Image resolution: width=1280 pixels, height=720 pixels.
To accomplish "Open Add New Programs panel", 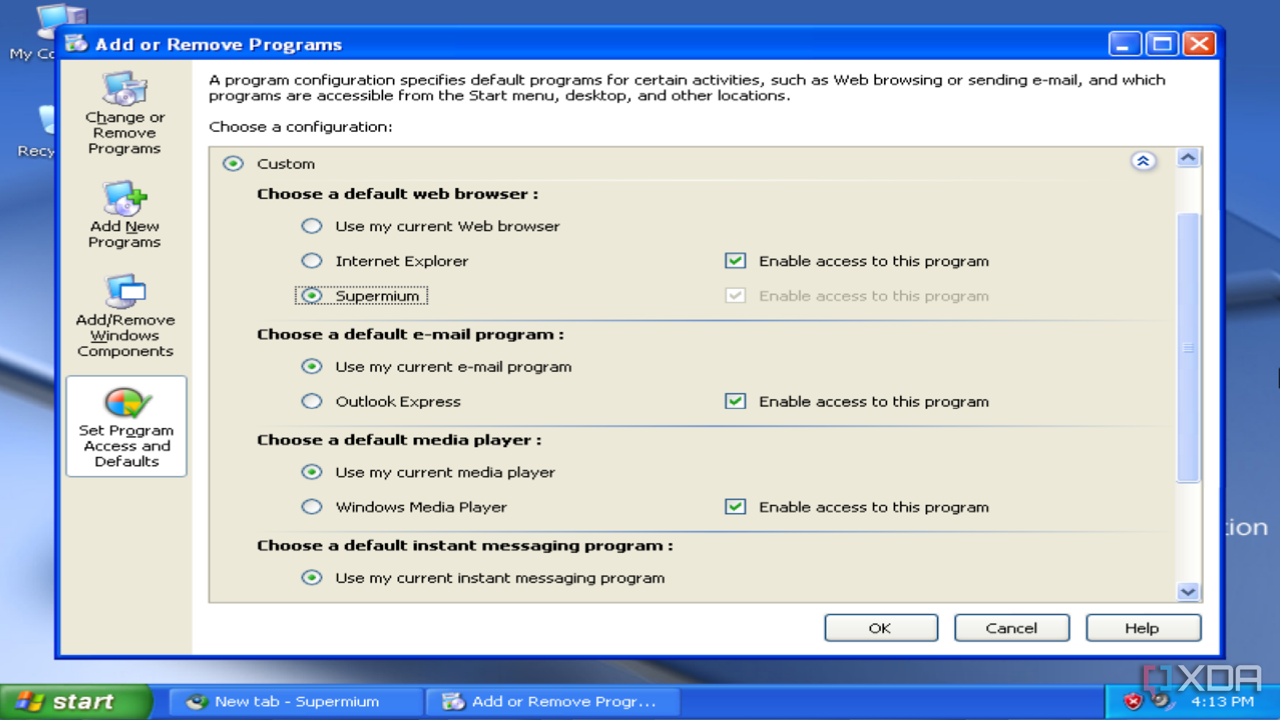I will click(125, 215).
